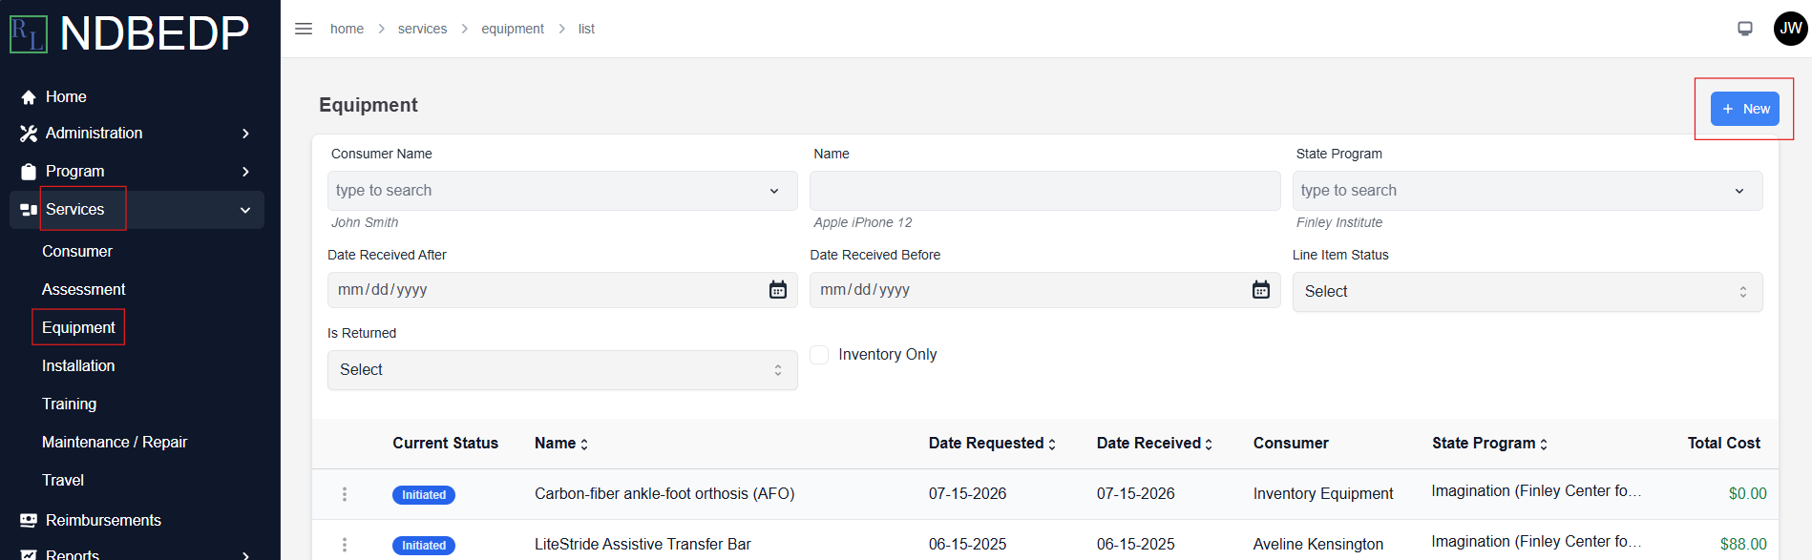1812x560 pixels.
Task: Click the Program clipboard icon
Action: pos(29,172)
